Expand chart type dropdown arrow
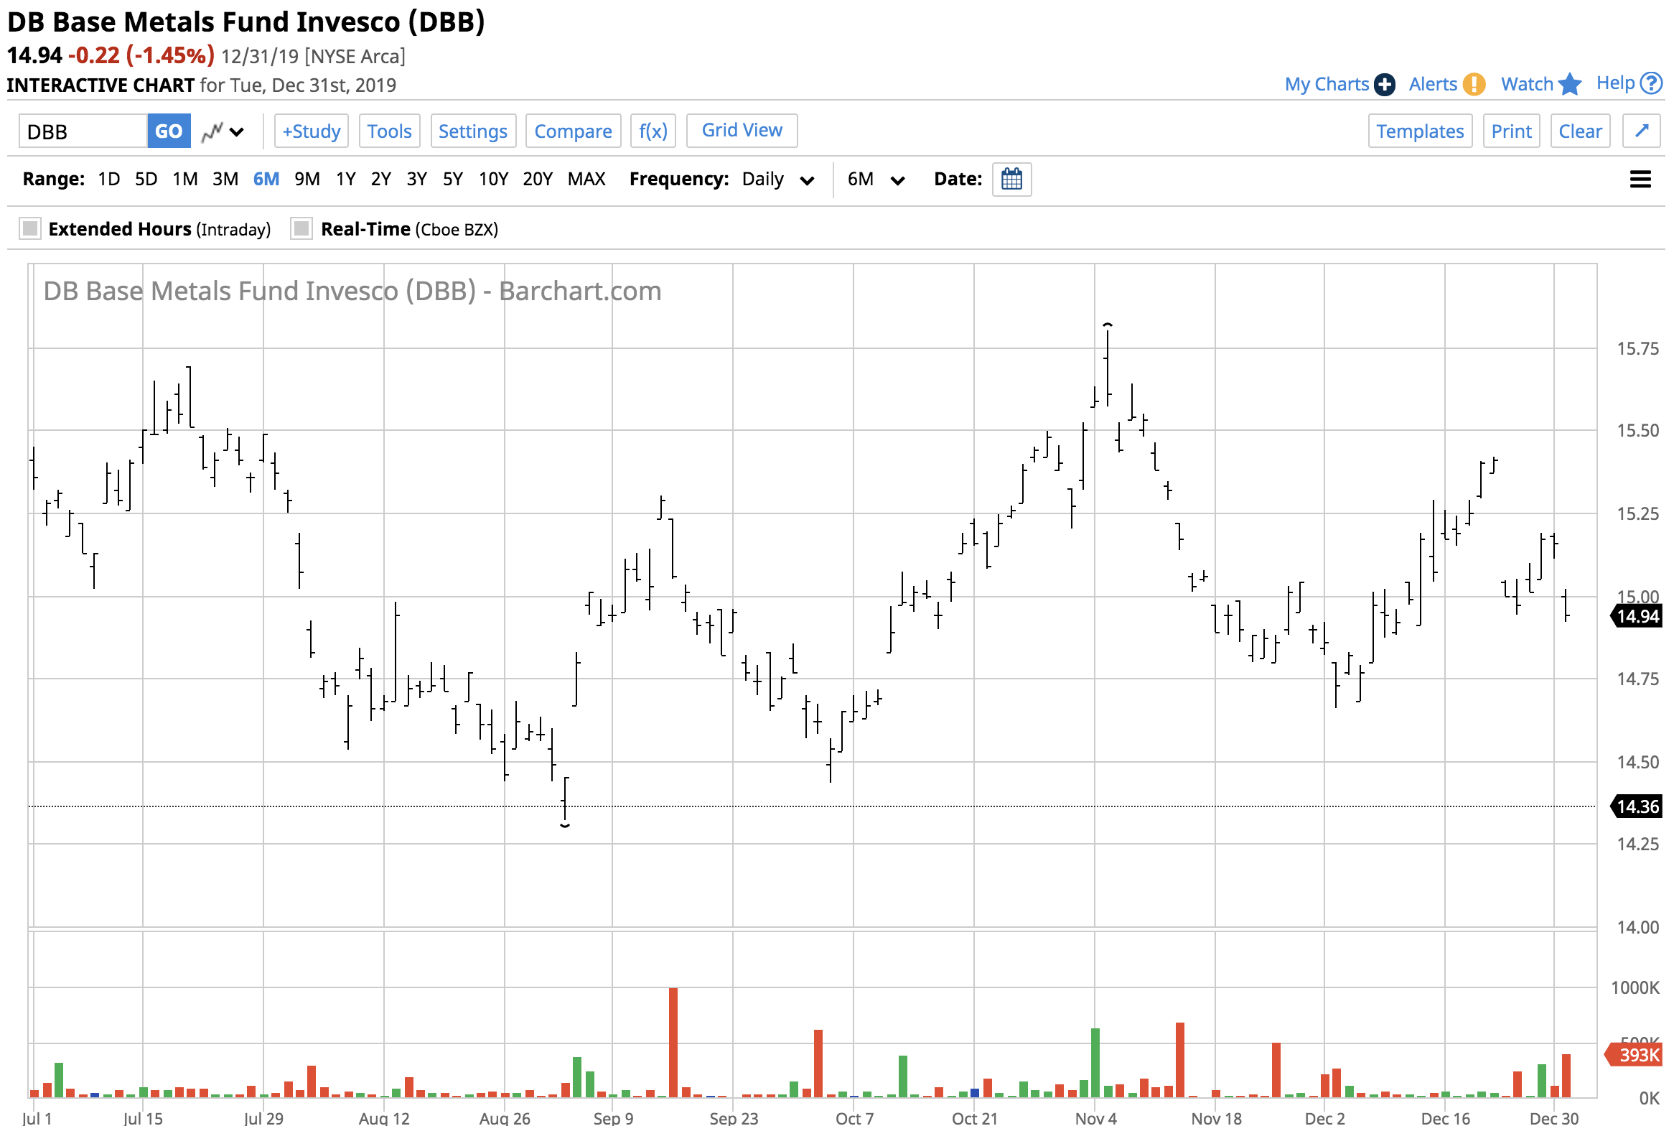Viewport: 1674px width, 1126px height. (x=236, y=132)
